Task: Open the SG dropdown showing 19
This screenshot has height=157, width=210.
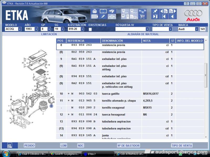Action: pyautogui.click(x=62, y=29)
